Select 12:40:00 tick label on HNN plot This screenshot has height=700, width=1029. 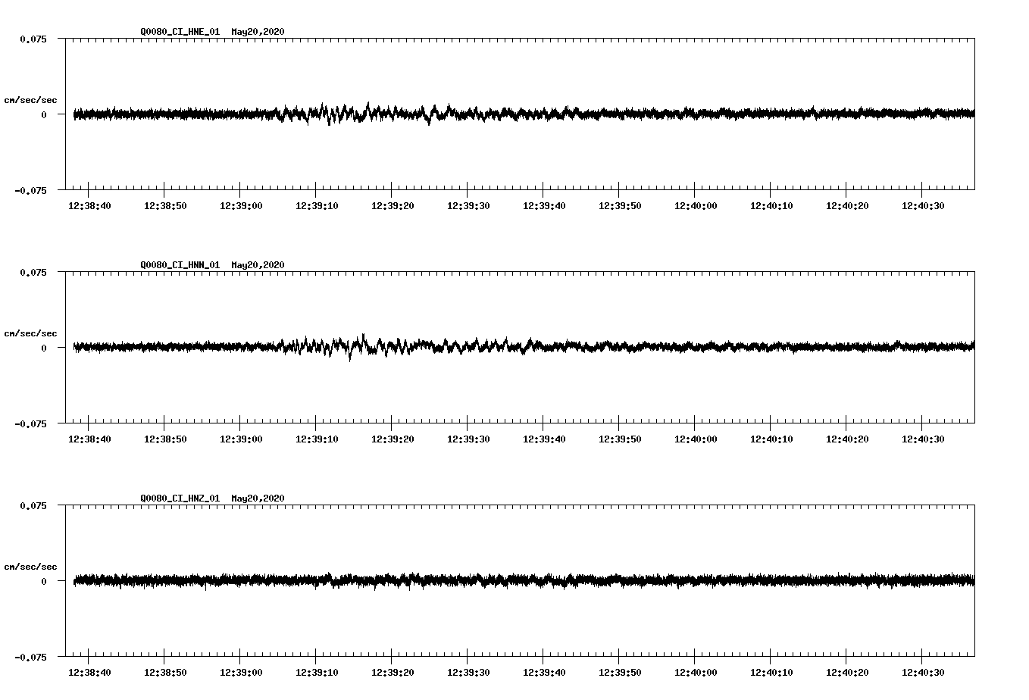tap(696, 439)
